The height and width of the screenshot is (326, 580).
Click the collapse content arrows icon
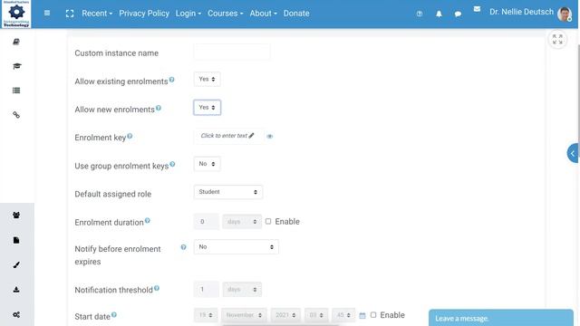[x=557, y=39]
